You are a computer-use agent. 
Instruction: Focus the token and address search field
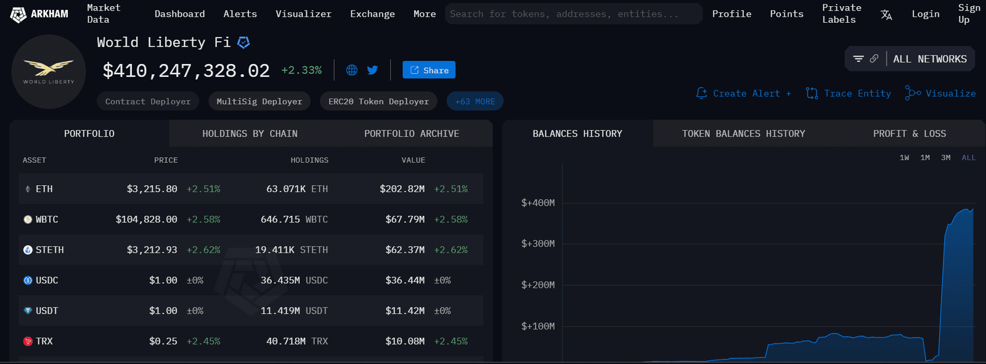tap(573, 14)
